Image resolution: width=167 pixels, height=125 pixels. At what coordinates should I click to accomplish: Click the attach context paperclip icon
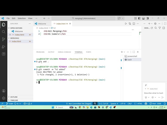(146, 85)
